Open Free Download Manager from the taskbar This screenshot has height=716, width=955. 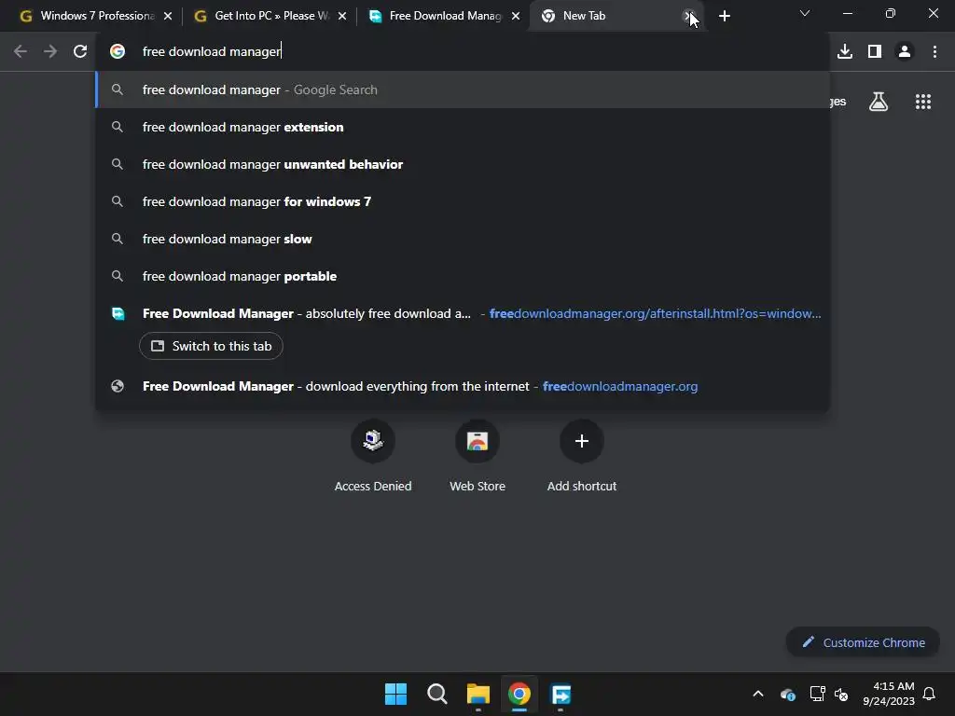tap(561, 694)
